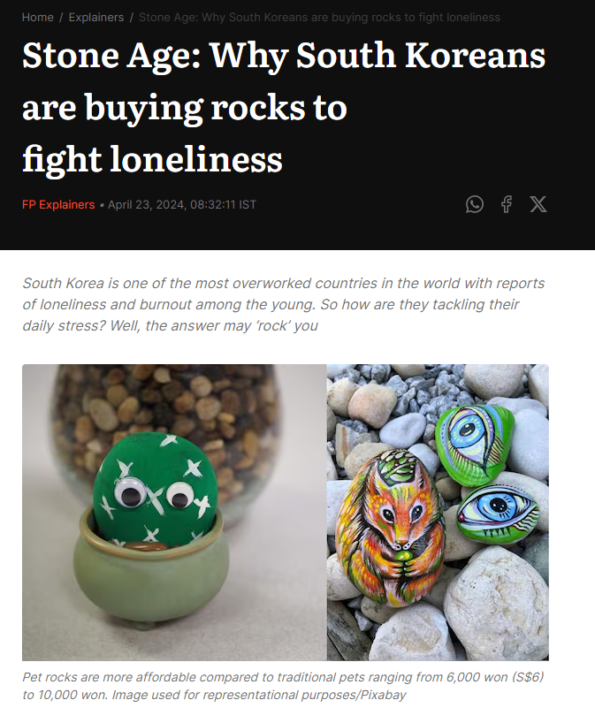Click the Pixabay credit in the caption
595x723 pixels.
tap(382, 695)
